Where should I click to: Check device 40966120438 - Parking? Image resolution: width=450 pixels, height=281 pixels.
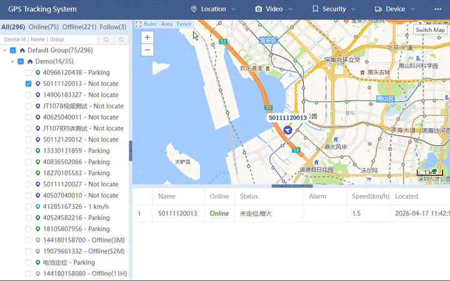(28, 73)
